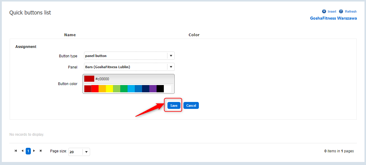Save the quick button assignment
This screenshot has width=366, height=165.
pos(174,106)
